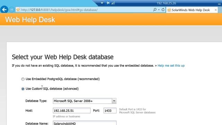Click the browser forward arrow button
222x125 pixels.
(x=11, y=10)
